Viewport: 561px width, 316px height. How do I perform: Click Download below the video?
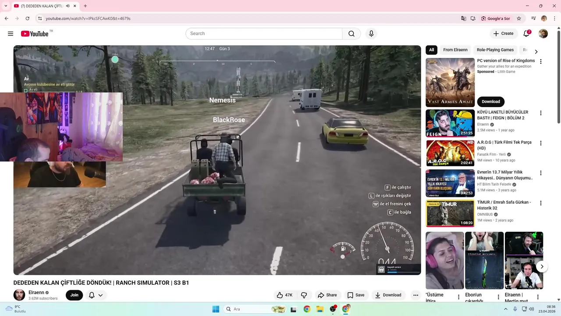coord(388,295)
